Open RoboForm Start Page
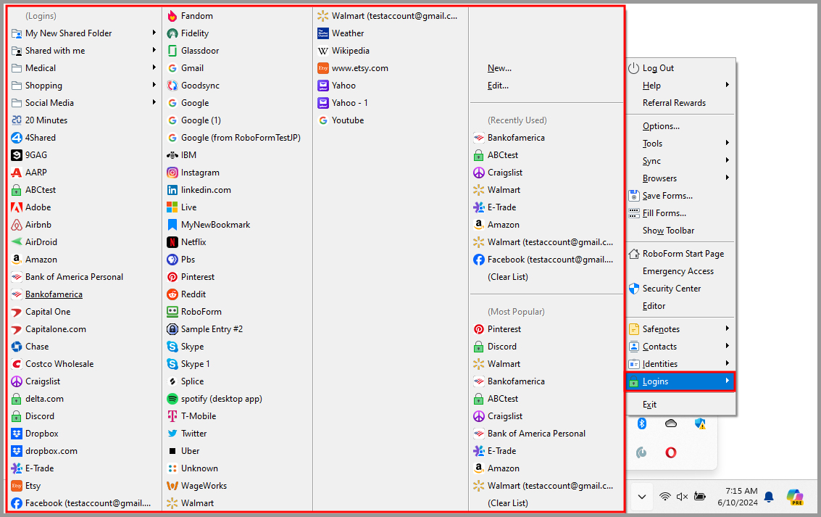This screenshot has width=821, height=517. 680,254
